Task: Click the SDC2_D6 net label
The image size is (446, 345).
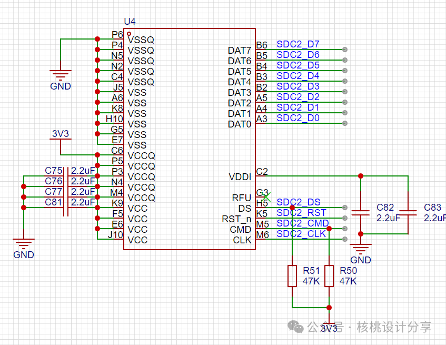Action: tap(298, 55)
